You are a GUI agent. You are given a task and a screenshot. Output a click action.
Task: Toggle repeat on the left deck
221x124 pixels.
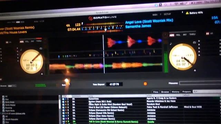[41, 49]
